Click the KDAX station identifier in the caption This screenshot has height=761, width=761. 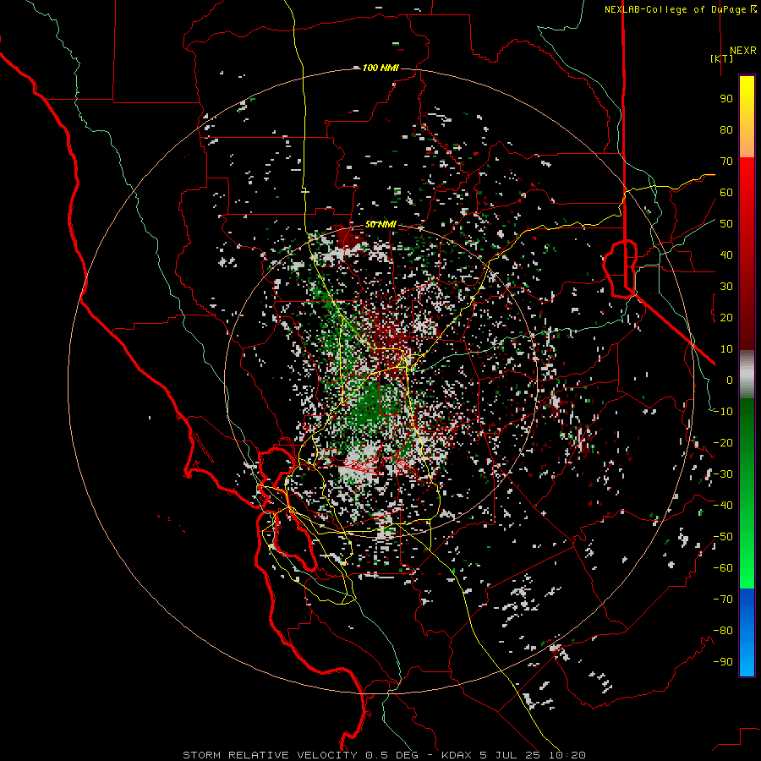point(457,755)
